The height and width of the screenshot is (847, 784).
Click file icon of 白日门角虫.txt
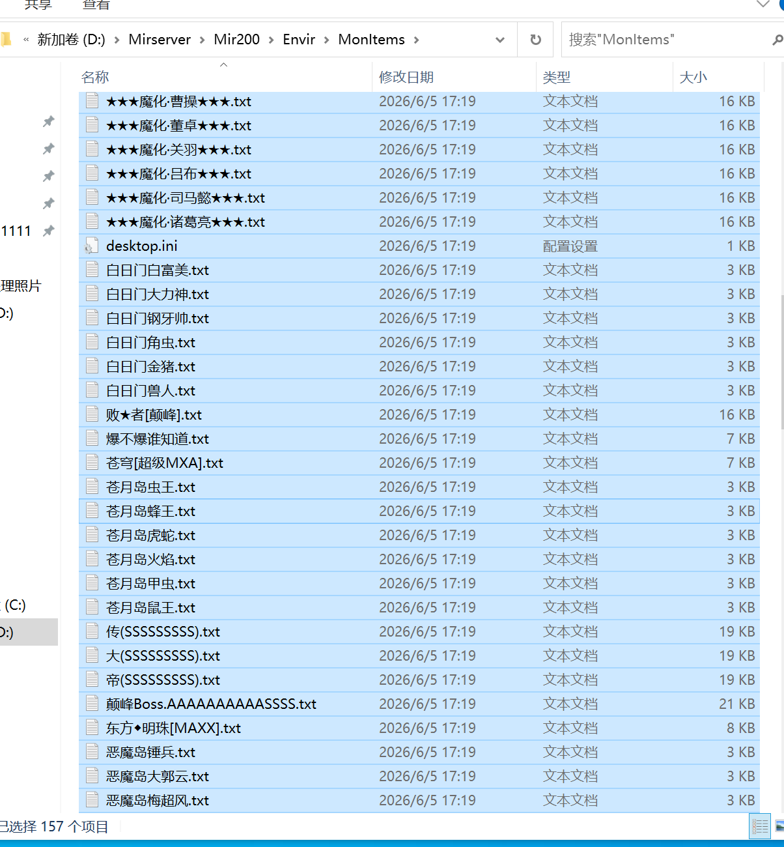pyautogui.click(x=92, y=342)
